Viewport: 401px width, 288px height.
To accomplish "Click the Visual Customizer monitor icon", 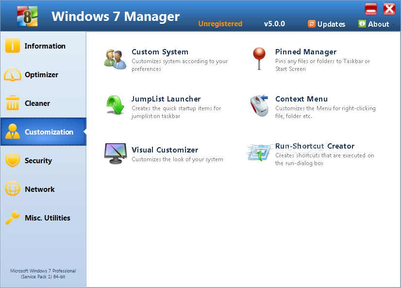I will click(116, 153).
